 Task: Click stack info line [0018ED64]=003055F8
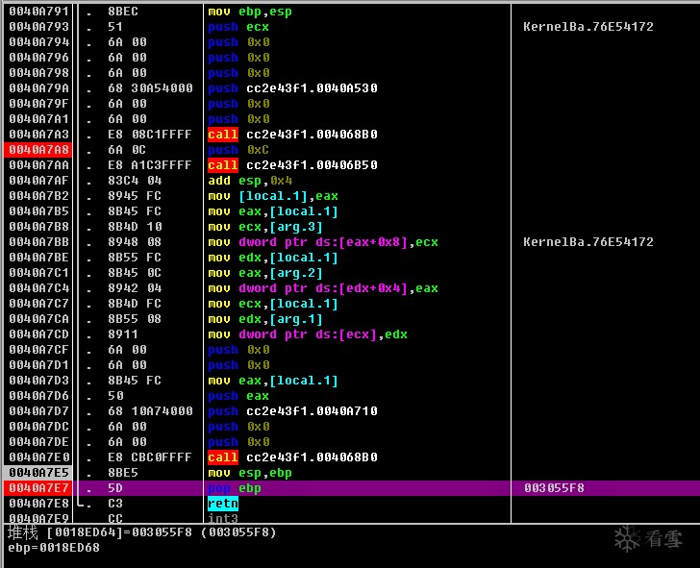click(142, 532)
